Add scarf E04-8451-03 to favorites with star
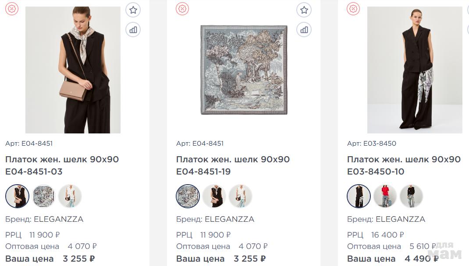This screenshot has height=266, width=469. click(x=133, y=10)
